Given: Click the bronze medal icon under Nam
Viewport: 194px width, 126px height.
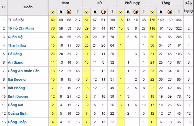Looking at the screenshot, I should click(x=69, y=12).
